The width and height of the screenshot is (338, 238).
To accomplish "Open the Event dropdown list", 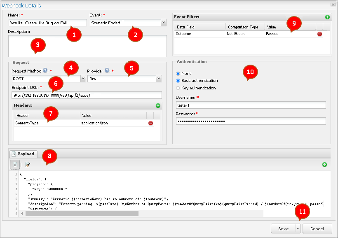I will point(164,23).
